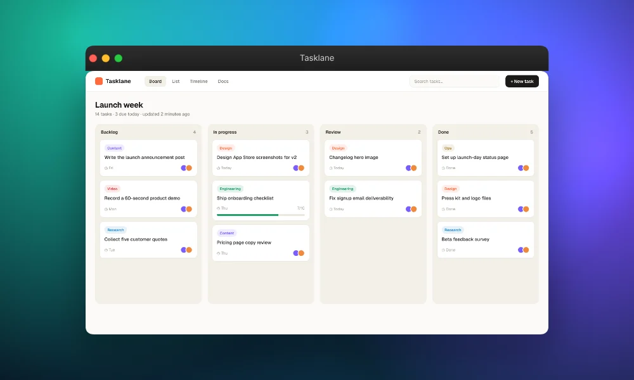Click the Today clock icon on changelog card
This screenshot has width=634, height=380.
[x=331, y=168]
